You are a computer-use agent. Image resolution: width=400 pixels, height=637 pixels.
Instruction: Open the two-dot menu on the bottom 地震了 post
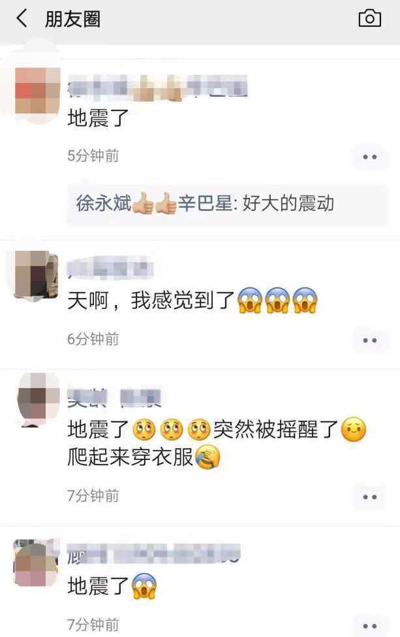[369, 626]
